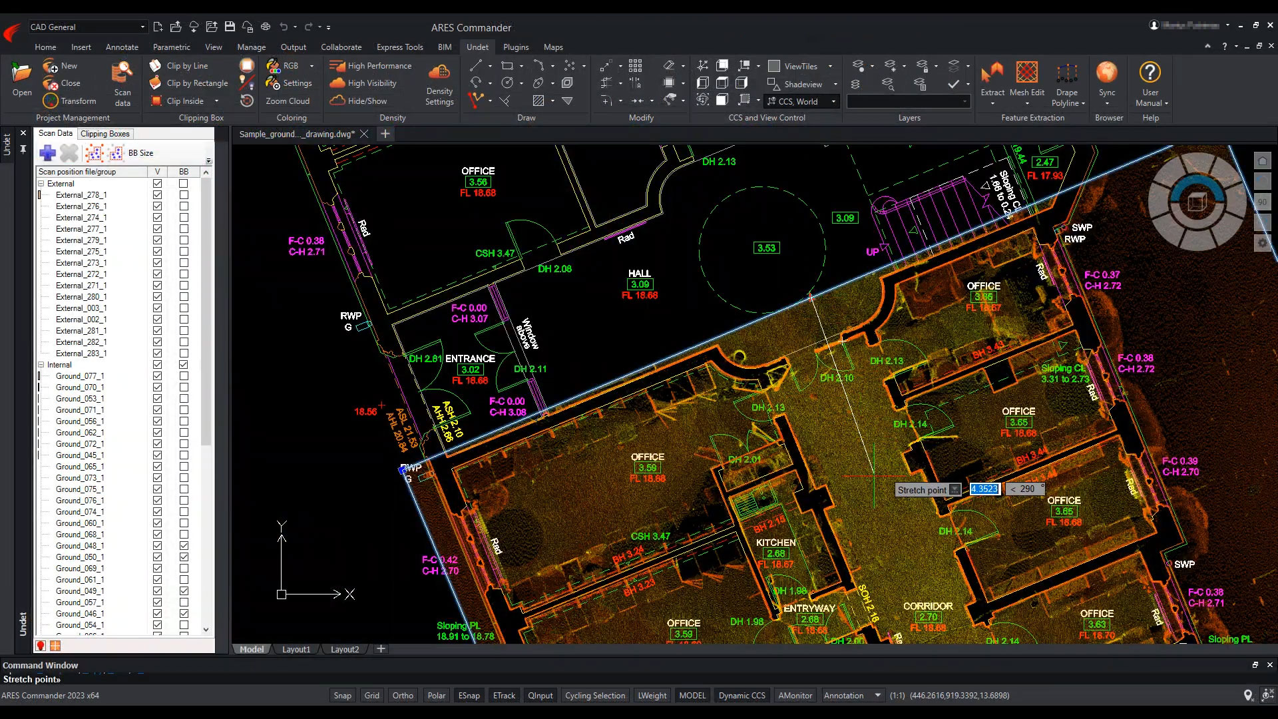The width and height of the screenshot is (1278, 719).
Task: Click the Print icon in quick access toolbar
Action: 266,27
